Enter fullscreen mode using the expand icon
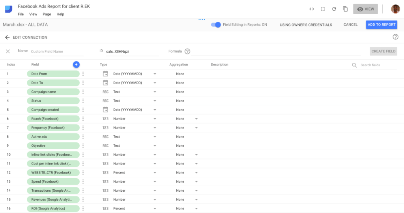Viewport: 404px width, 213px height. click(323, 9)
